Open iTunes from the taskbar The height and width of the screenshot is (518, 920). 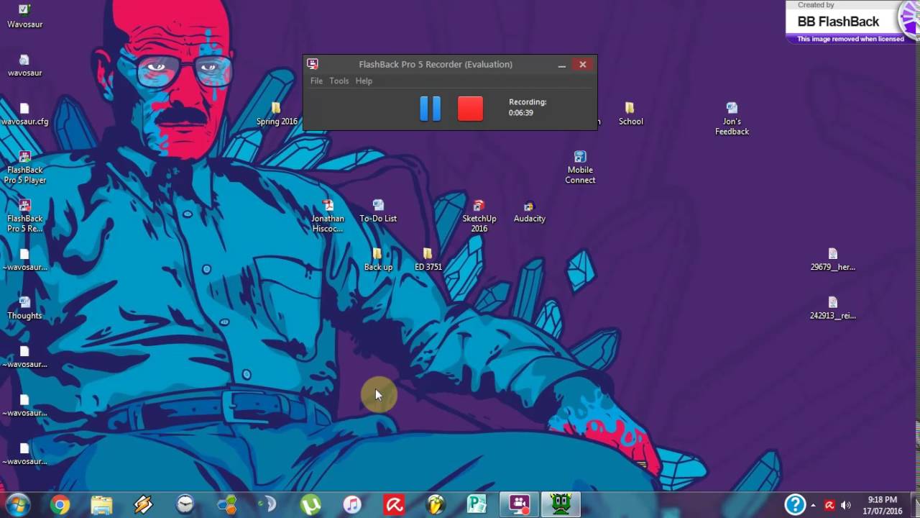click(x=352, y=505)
